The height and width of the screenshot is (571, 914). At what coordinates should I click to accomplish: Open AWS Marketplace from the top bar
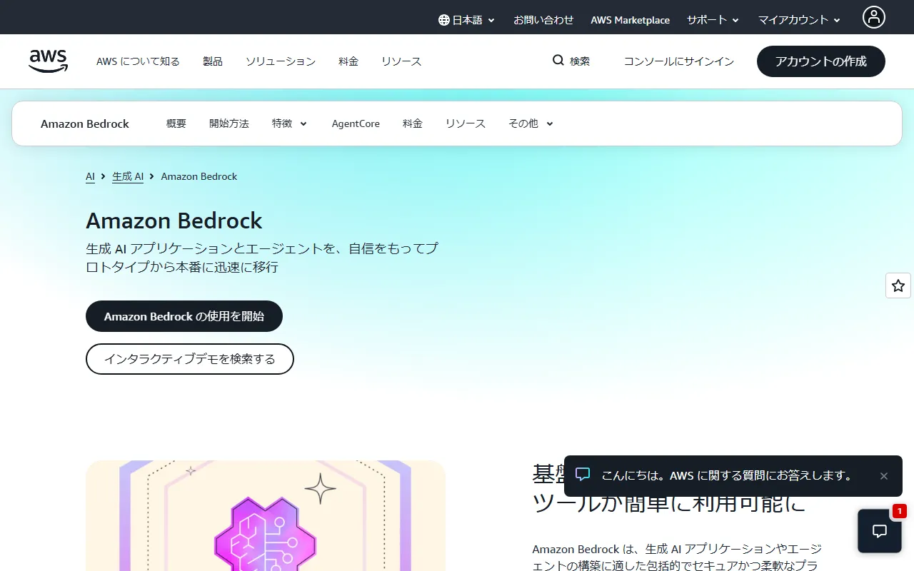coord(630,19)
